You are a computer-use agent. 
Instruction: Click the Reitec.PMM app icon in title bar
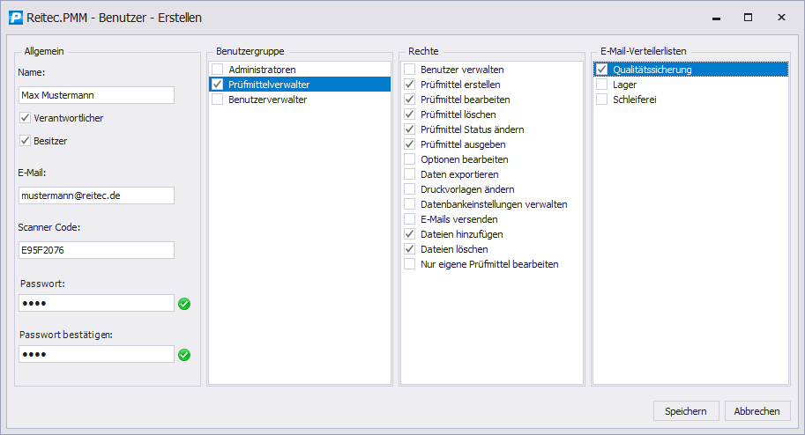(x=14, y=17)
